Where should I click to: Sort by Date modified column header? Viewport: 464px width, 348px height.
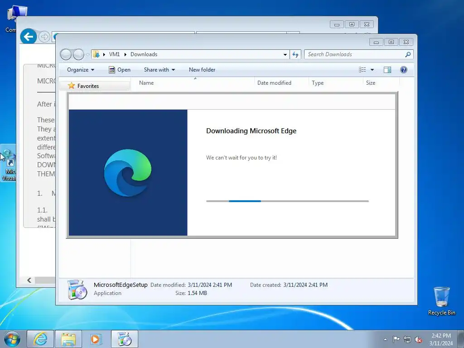point(281,83)
